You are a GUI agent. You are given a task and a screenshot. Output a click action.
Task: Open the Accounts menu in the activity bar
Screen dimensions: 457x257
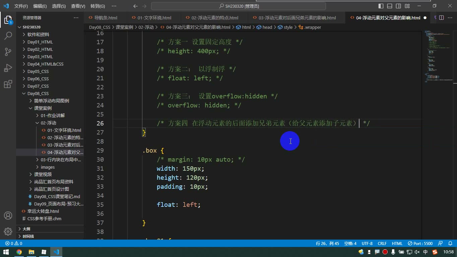tap(8, 216)
